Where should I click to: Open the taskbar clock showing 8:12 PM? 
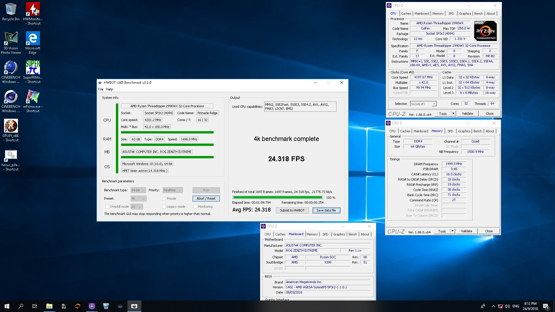(x=530, y=306)
